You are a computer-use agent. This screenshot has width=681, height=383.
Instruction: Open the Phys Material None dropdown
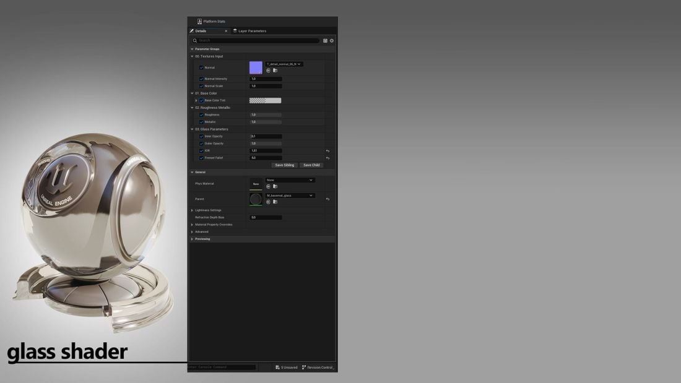pyautogui.click(x=290, y=180)
